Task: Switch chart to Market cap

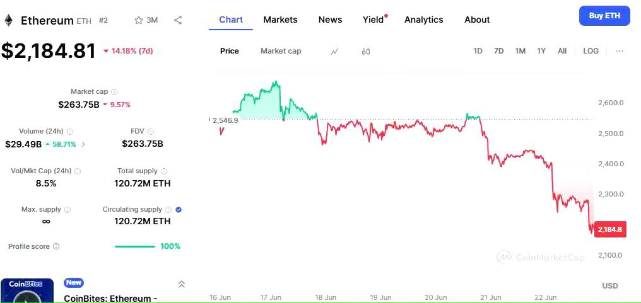Action: [x=281, y=51]
